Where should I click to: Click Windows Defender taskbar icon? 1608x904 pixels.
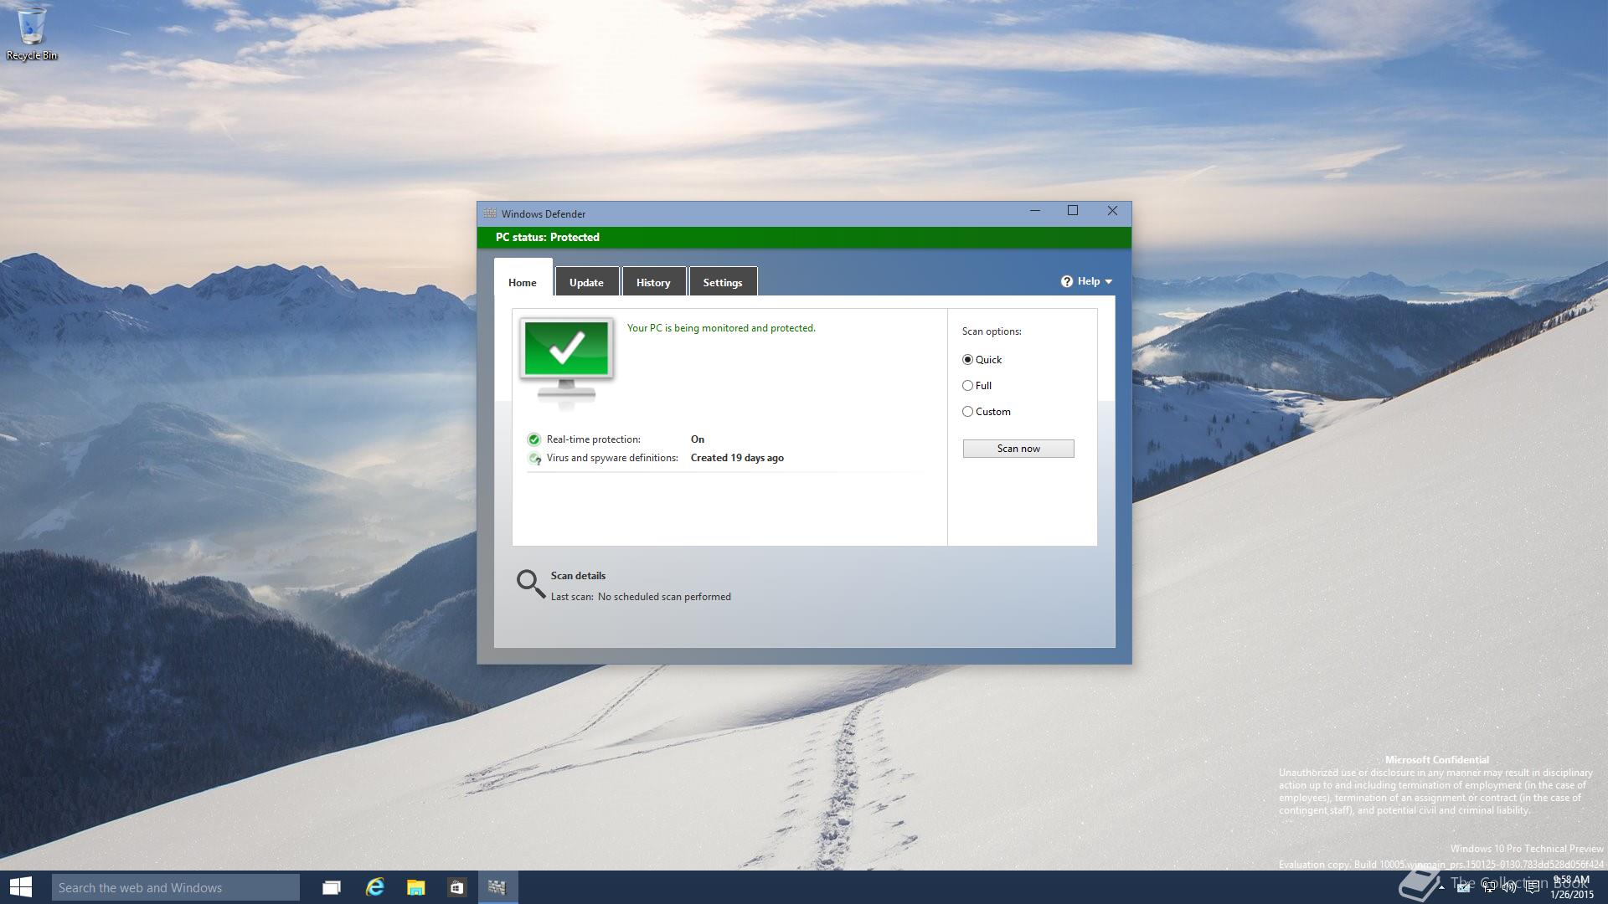click(x=497, y=887)
